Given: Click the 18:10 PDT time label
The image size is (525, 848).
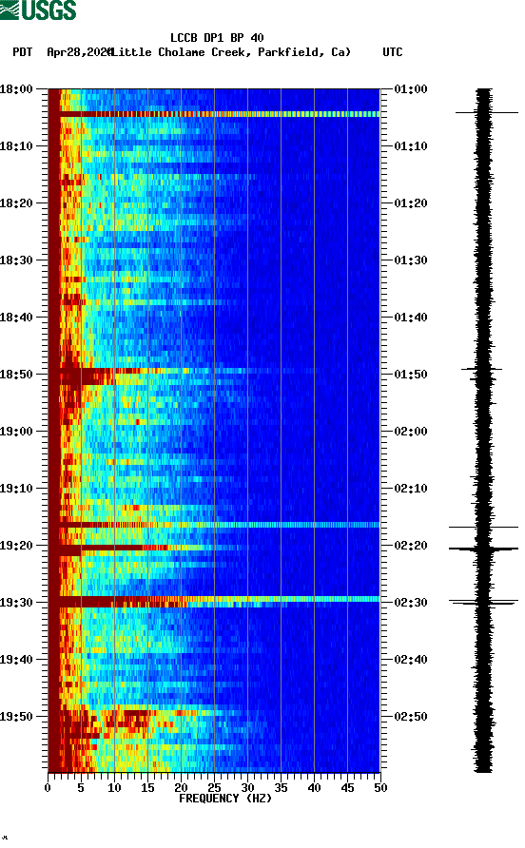Looking at the screenshot, I should pyautogui.click(x=16, y=146).
